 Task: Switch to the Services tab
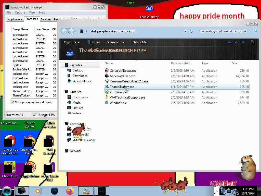click(x=46, y=19)
